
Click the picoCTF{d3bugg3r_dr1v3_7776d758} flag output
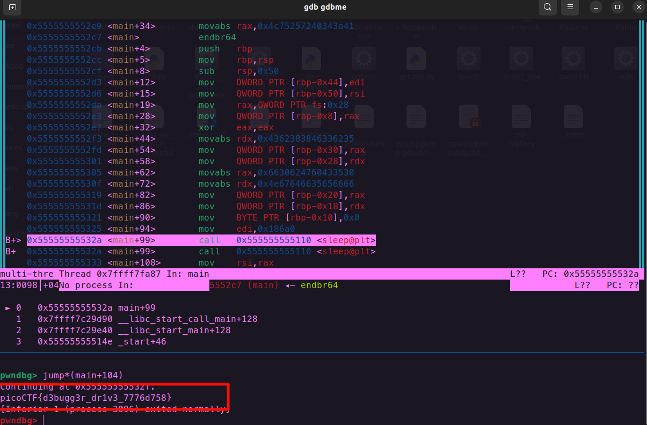(86, 397)
